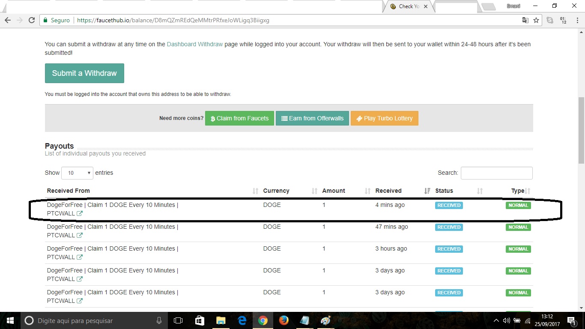
Task: Click the forward navigation arrow
Action: pos(19,20)
